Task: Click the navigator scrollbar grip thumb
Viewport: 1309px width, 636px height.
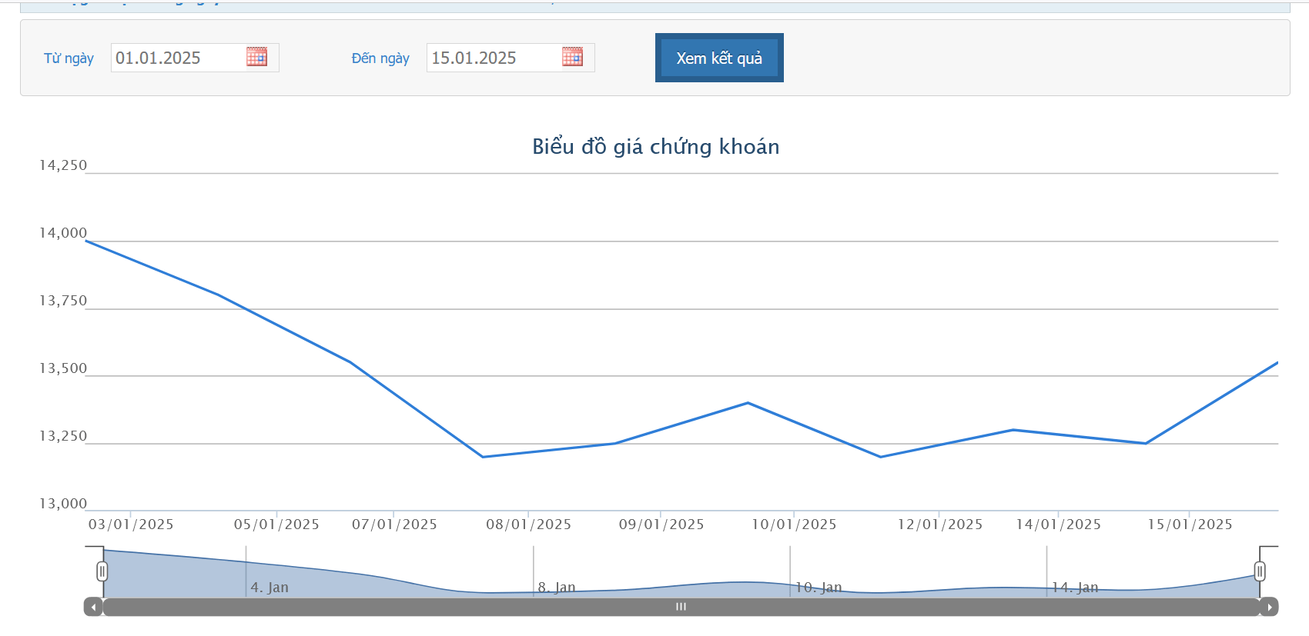Action: [x=681, y=607]
